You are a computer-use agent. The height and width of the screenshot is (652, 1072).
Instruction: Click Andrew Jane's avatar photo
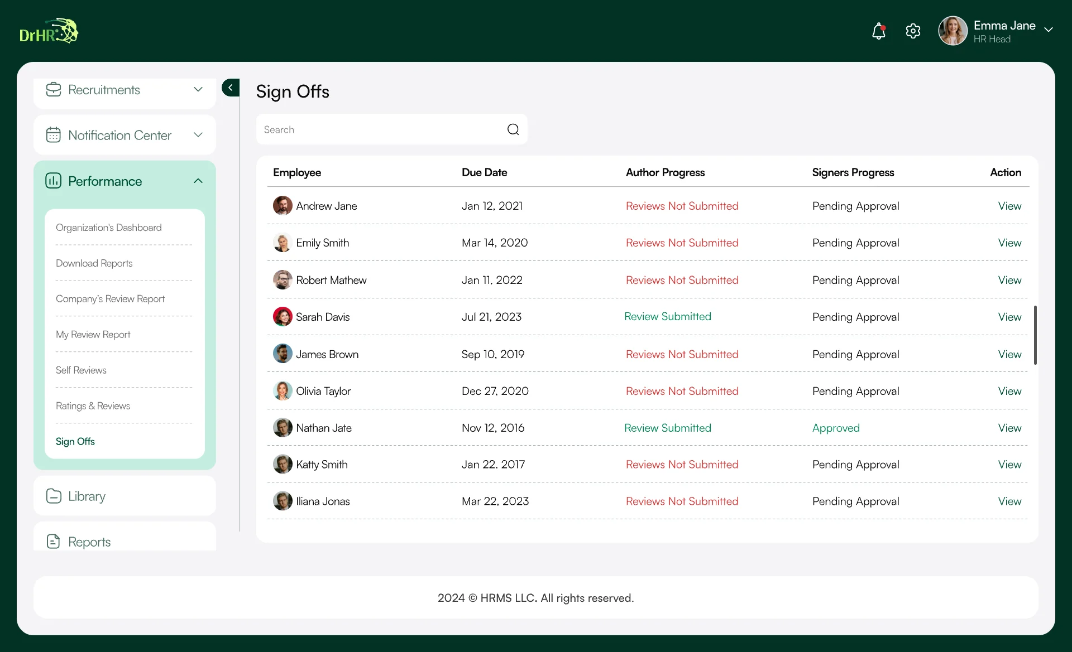click(x=283, y=205)
